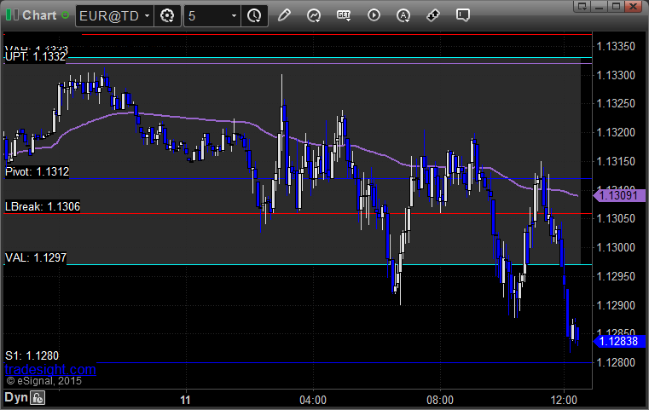Click the 1.13200 price axis value
The height and width of the screenshot is (410, 649).
[616, 132]
